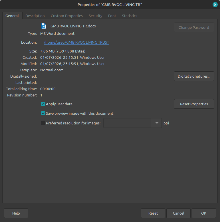220x222 pixels.
Task: Uncheck Save preview image with this document
Action: tap(43, 113)
